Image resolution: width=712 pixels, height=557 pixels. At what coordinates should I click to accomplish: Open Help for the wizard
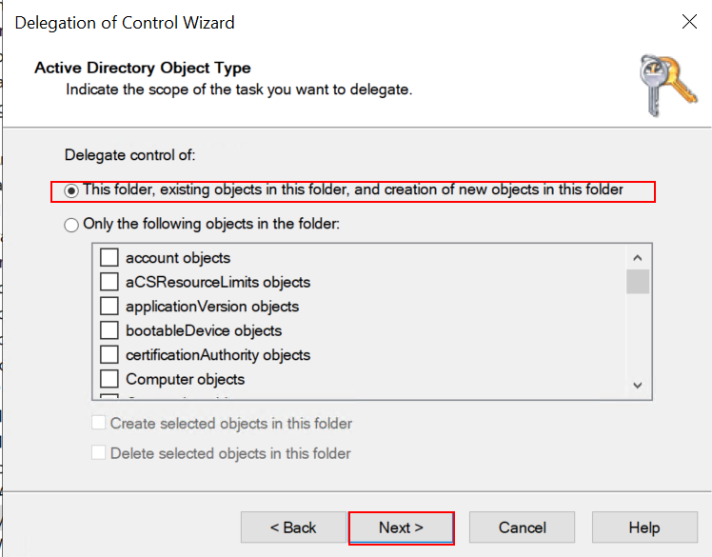pos(643,527)
